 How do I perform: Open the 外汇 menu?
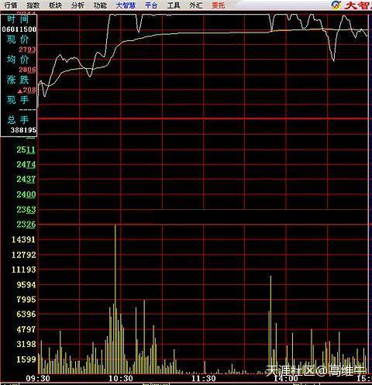[x=196, y=5]
